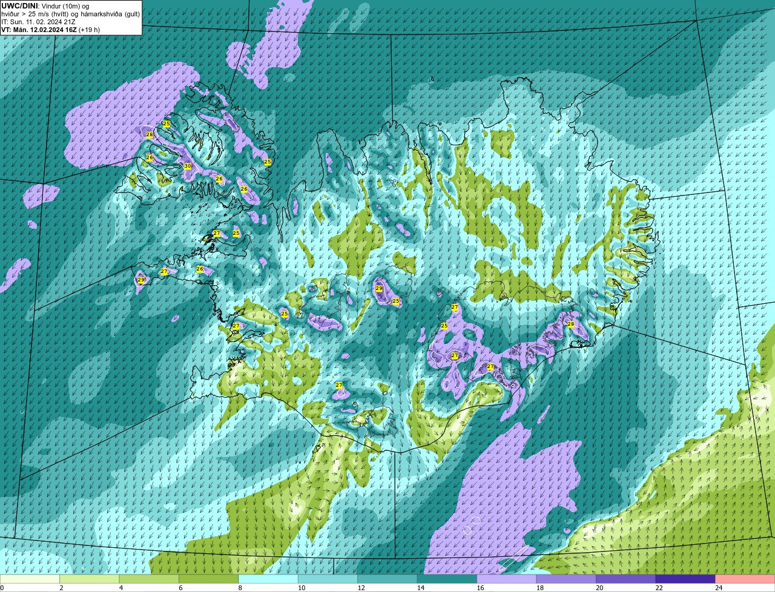The width and height of the screenshot is (775, 592).
Task: Click the 2–4 m/s legend color block
Action: click(91, 579)
